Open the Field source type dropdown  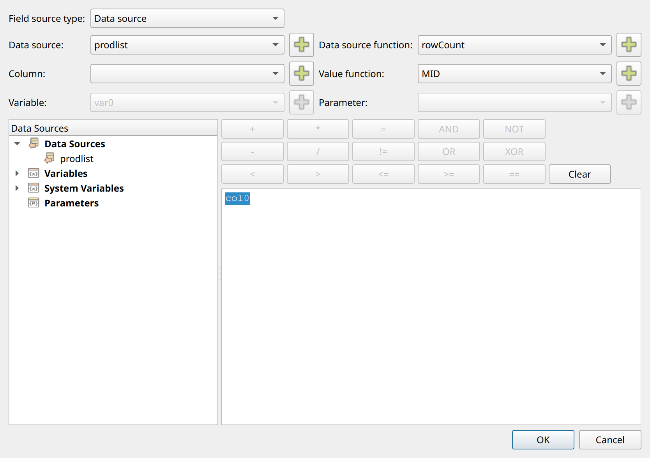point(187,18)
